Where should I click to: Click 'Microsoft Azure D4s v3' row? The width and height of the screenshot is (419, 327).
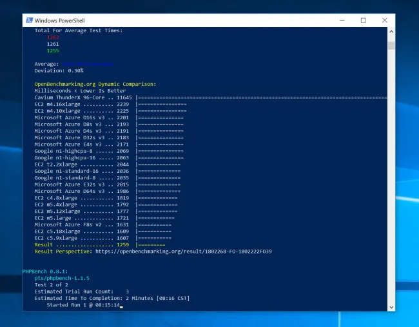click(x=109, y=131)
